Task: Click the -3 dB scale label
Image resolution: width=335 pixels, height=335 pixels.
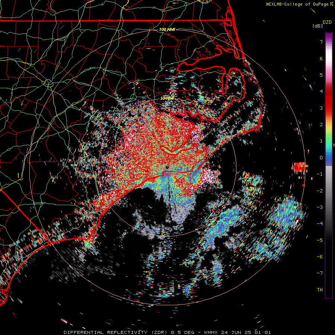Action: (320, 207)
